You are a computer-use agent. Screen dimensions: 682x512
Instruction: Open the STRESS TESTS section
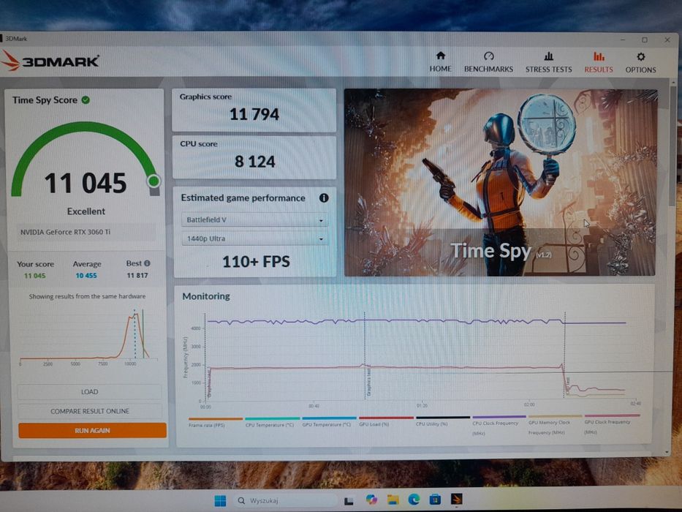pyautogui.click(x=548, y=62)
